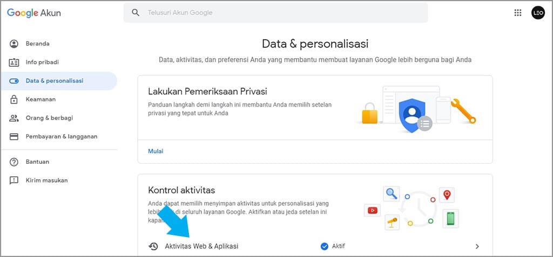
Task: Click the Info pribadi ID card icon
Action: click(14, 62)
